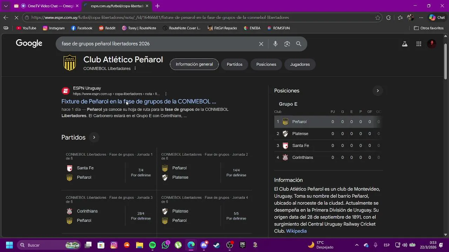This screenshot has width=449, height=252.
Task: Submit search with the magnifier icon
Action: [x=299, y=44]
